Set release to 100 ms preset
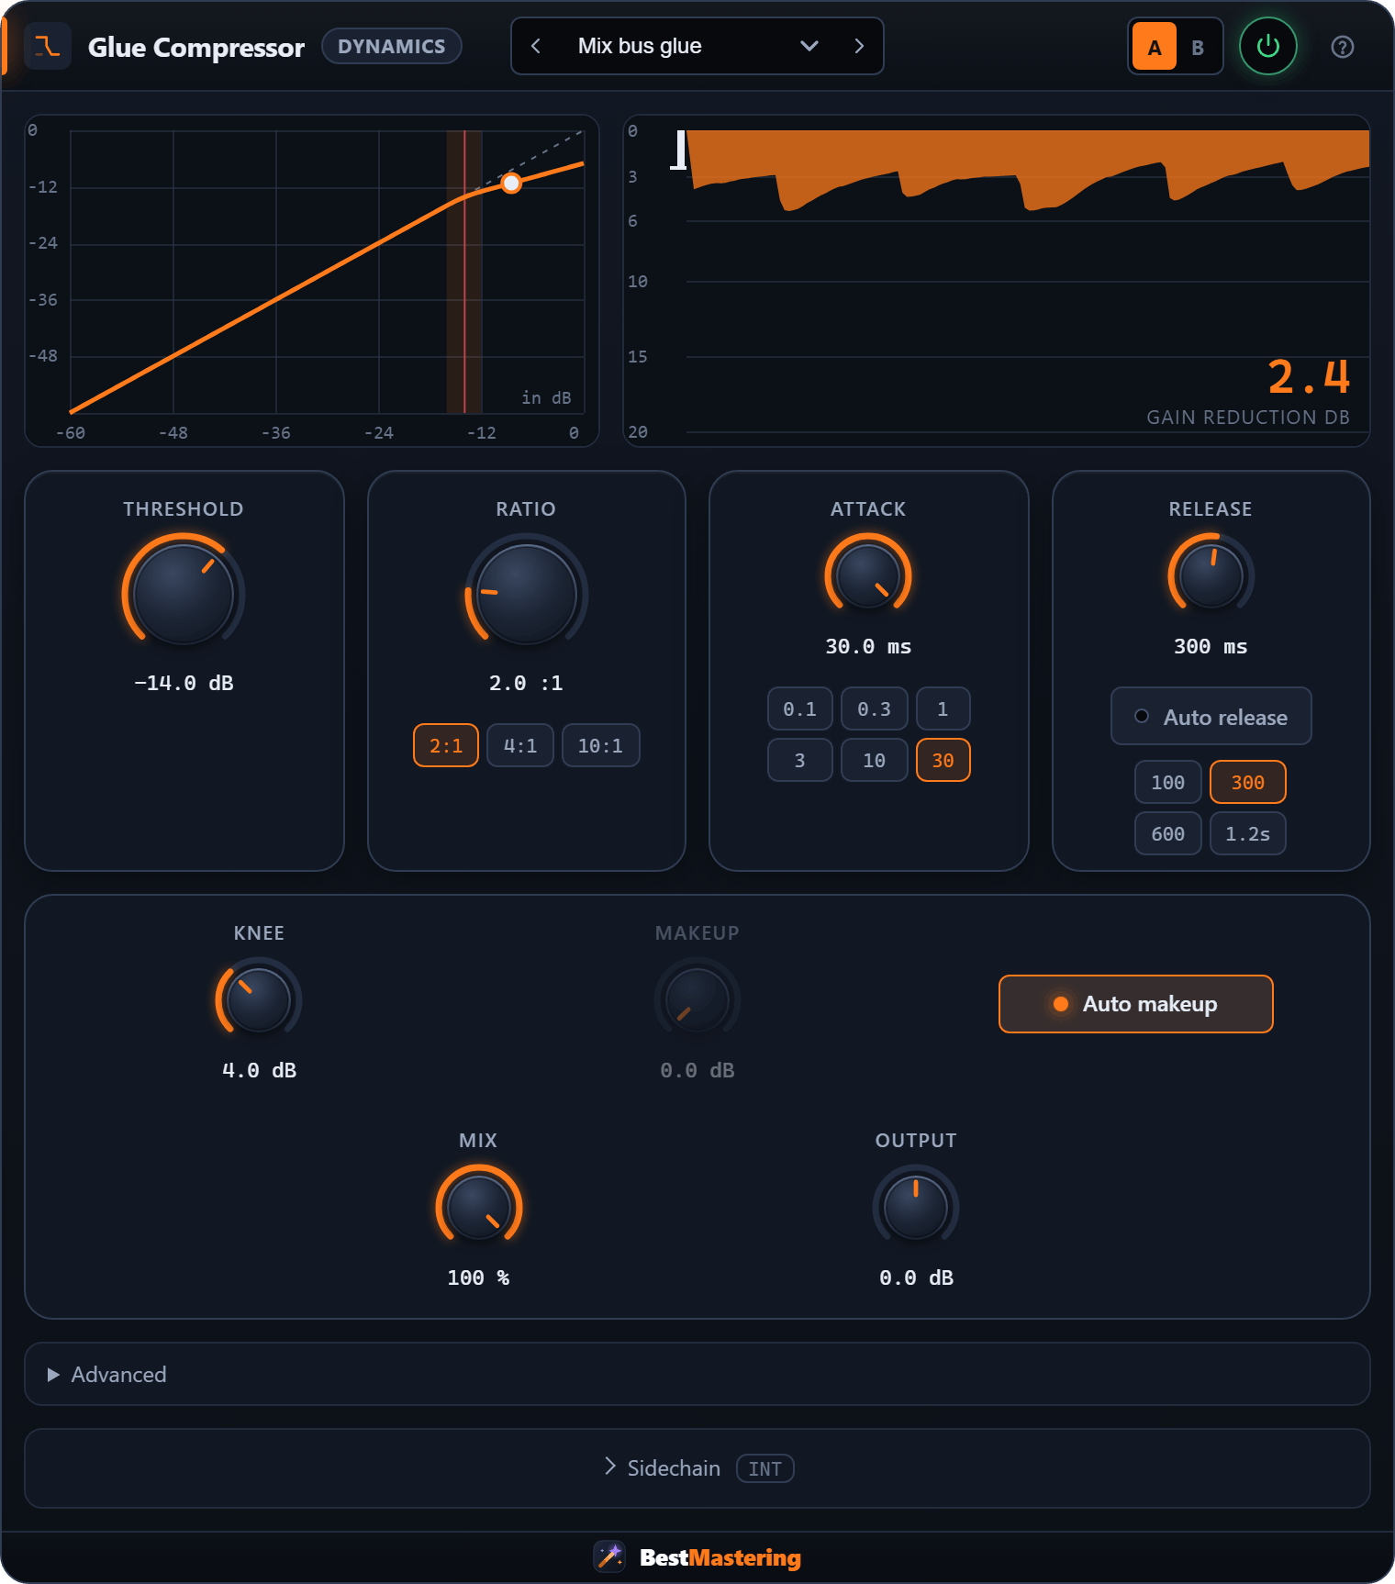This screenshot has height=1584, width=1395. tap(1168, 782)
